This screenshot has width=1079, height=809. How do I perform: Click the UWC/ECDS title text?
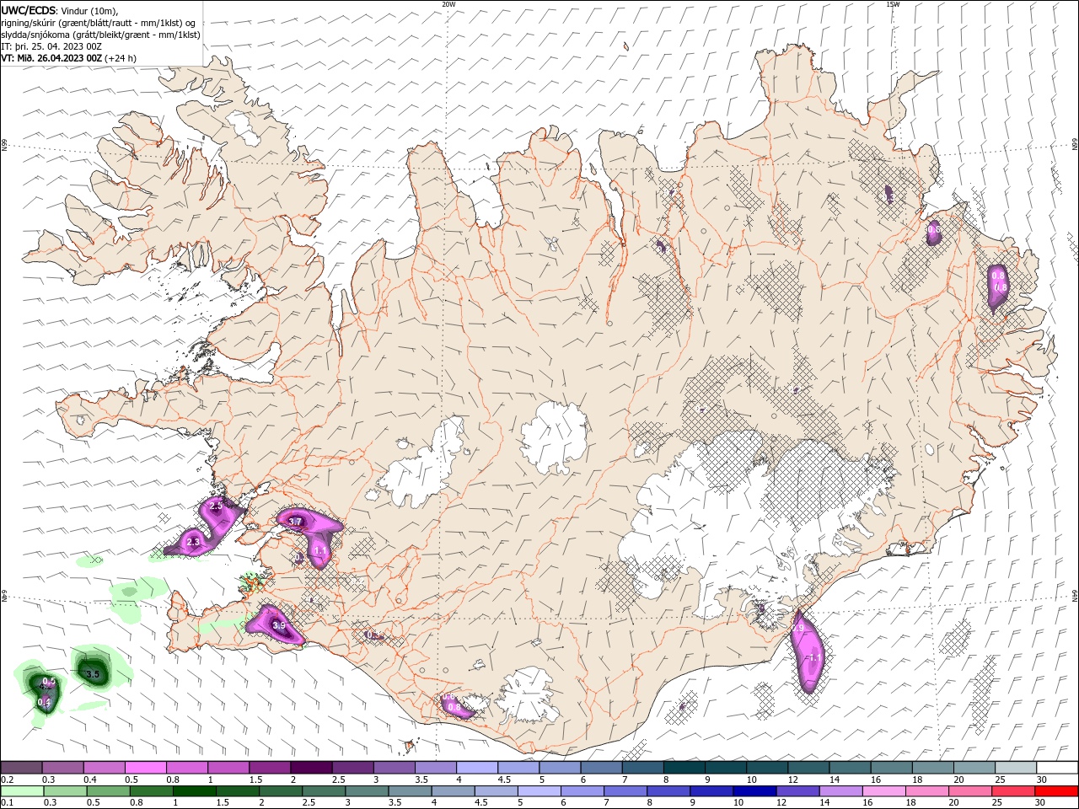click(x=30, y=10)
